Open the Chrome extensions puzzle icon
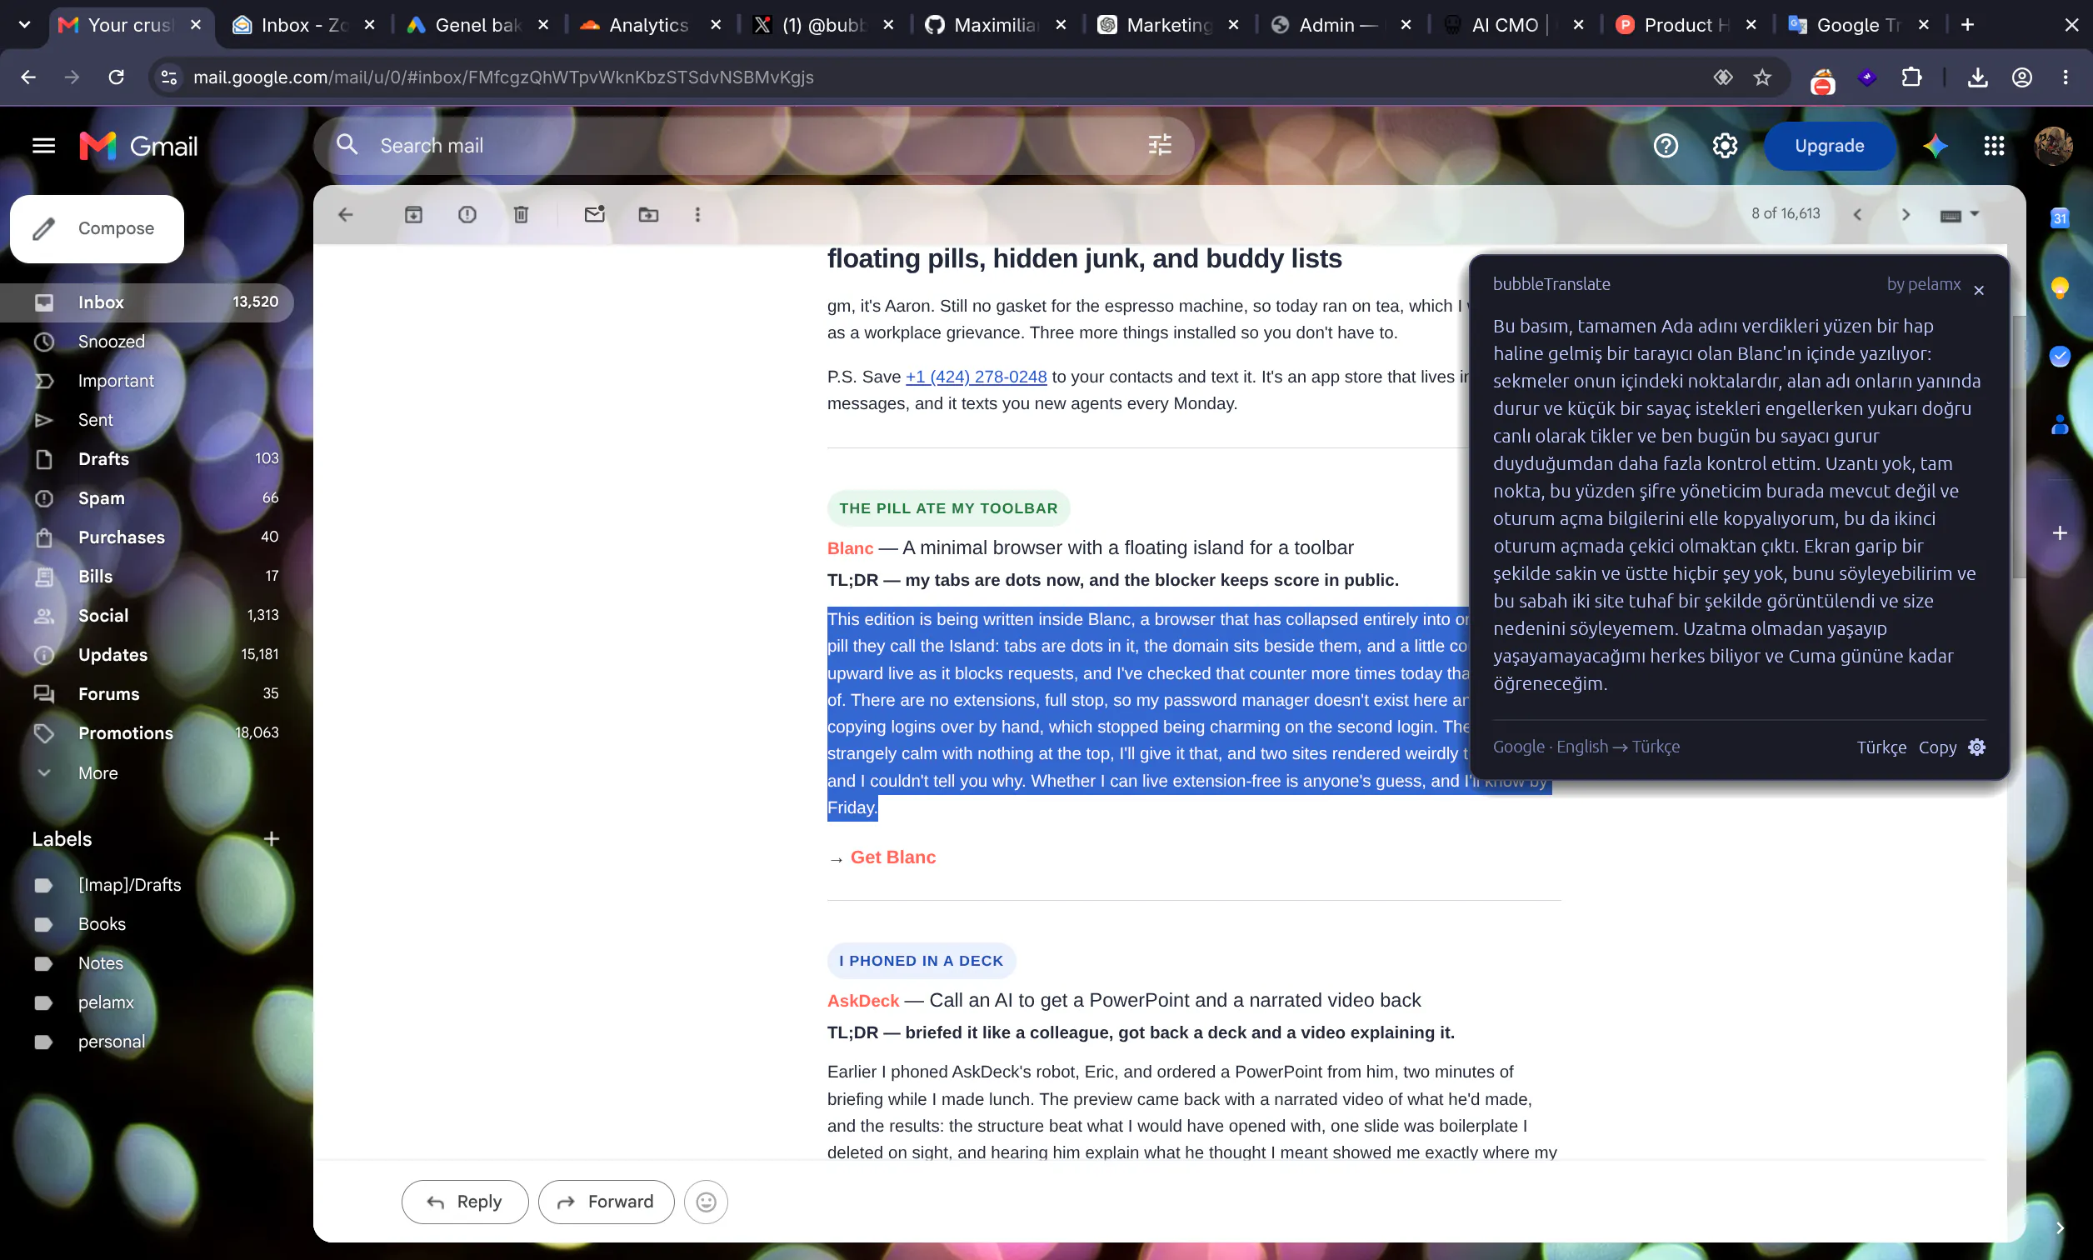The image size is (2093, 1260). [x=1911, y=77]
